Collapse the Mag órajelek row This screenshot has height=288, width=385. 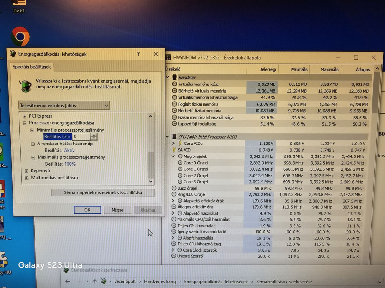[x=173, y=156]
